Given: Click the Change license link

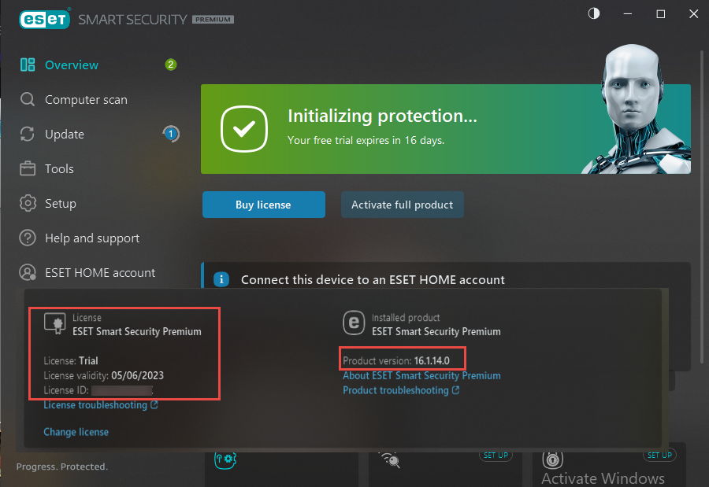Looking at the screenshot, I should click(76, 432).
